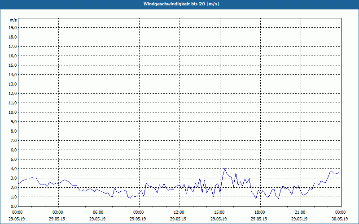Click the 00:00 label above 30.05.19

click(341, 212)
